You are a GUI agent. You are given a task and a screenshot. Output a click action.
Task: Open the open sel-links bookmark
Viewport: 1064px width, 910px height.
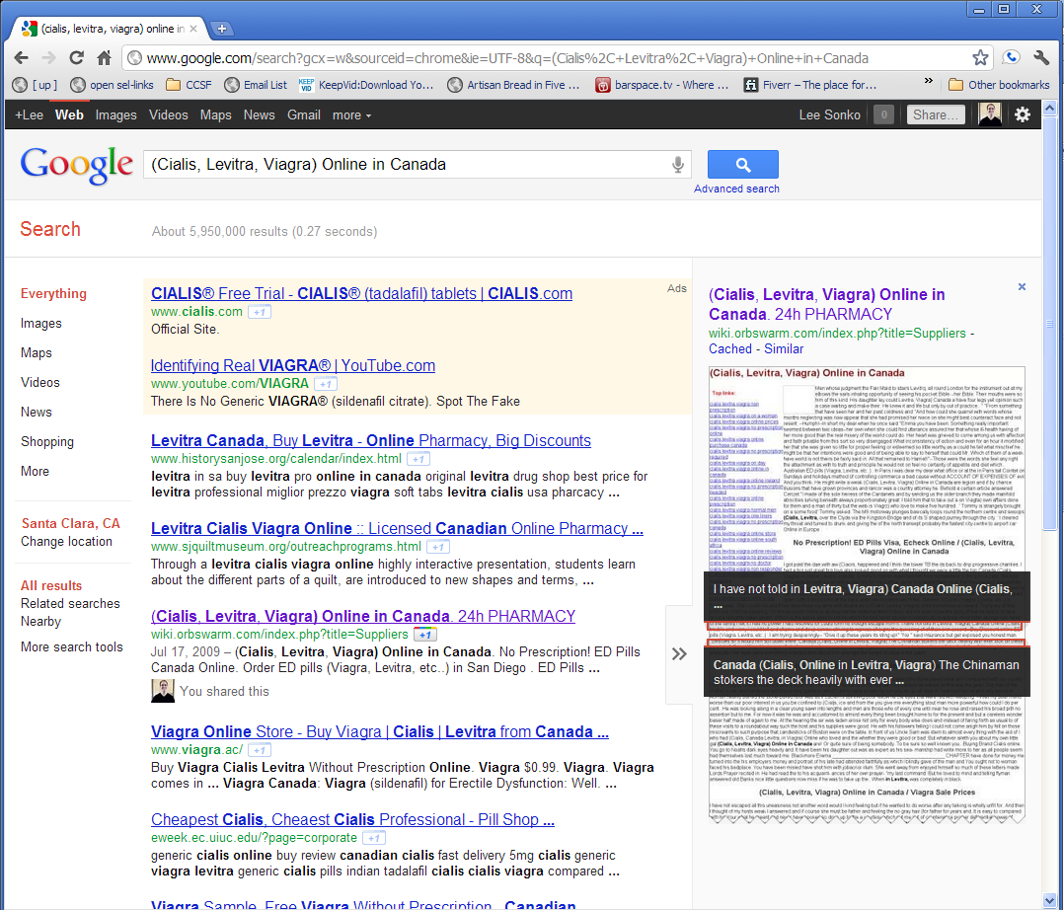[112, 85]
